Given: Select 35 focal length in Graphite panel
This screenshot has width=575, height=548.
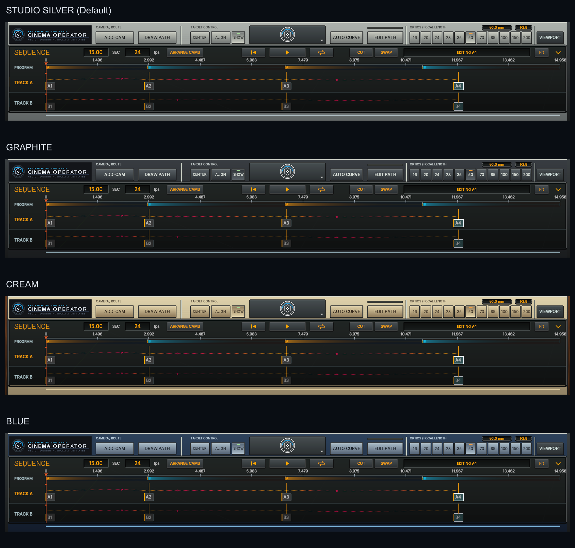Looking at the screenshot, I should coord(459,174).
